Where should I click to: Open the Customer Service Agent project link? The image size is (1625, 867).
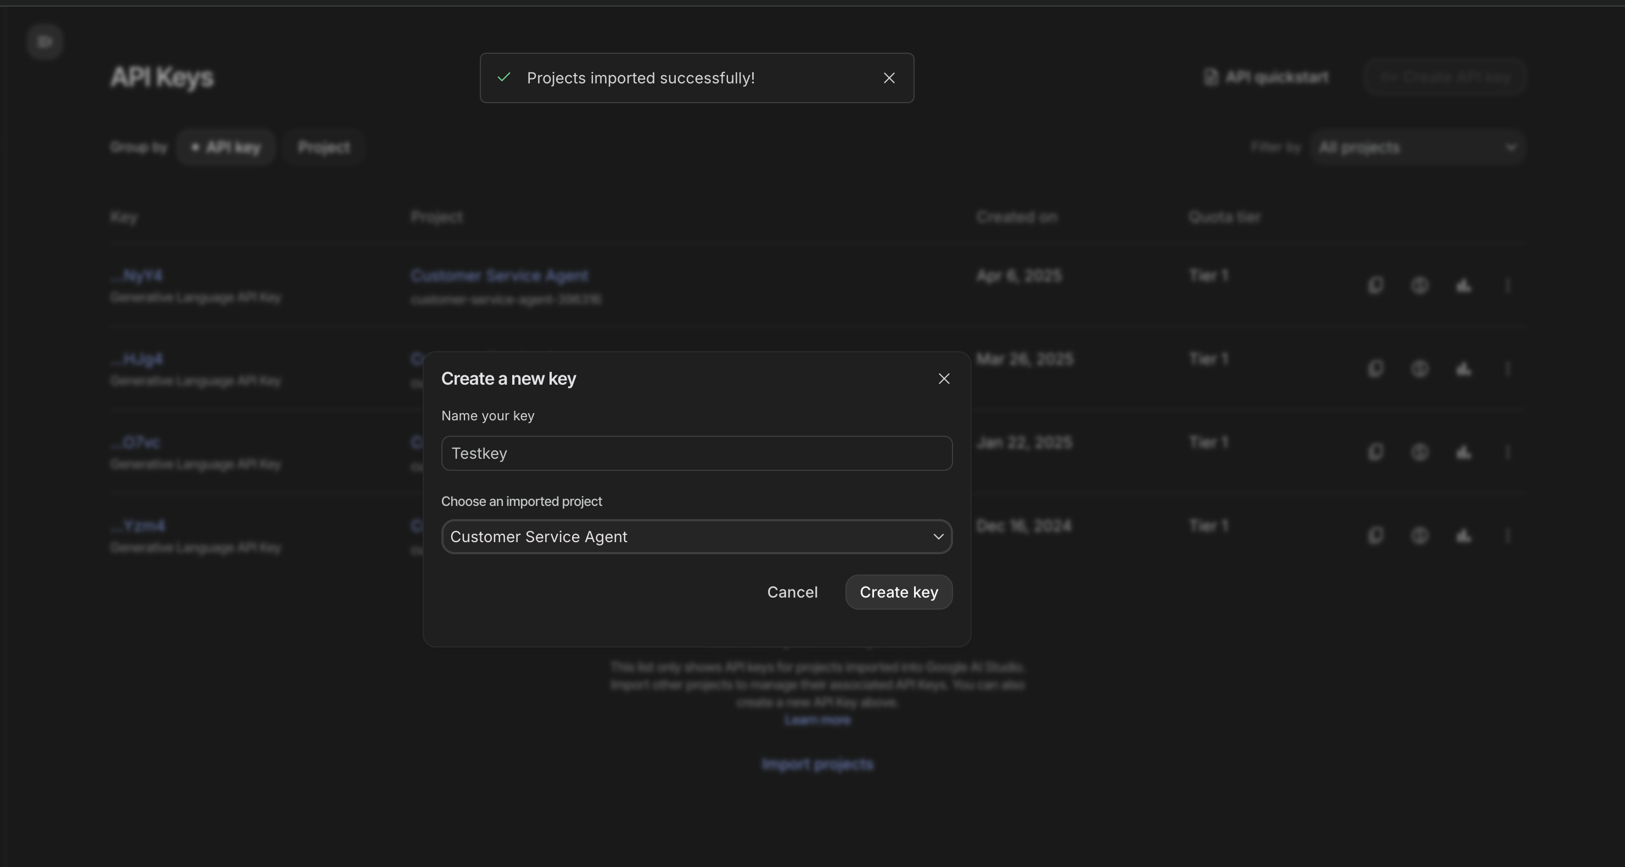(x=499, y=275)
